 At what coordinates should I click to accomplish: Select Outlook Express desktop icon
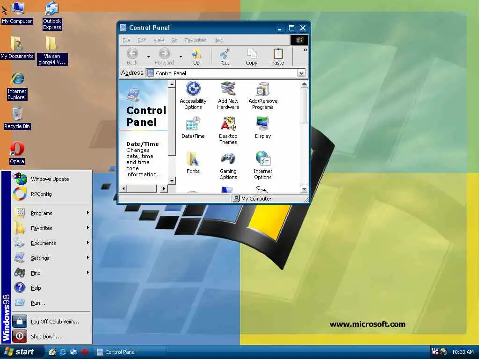coord(52,16)
